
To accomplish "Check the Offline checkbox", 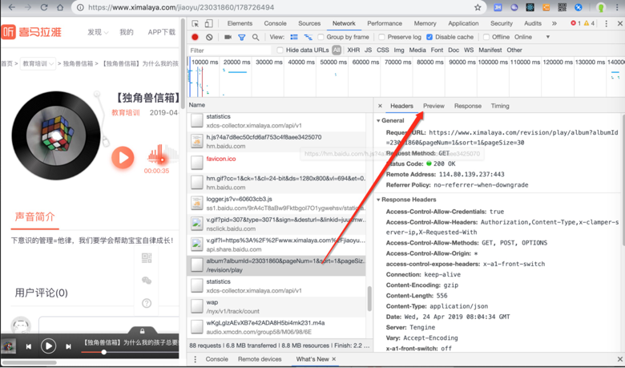I will 486,37.
